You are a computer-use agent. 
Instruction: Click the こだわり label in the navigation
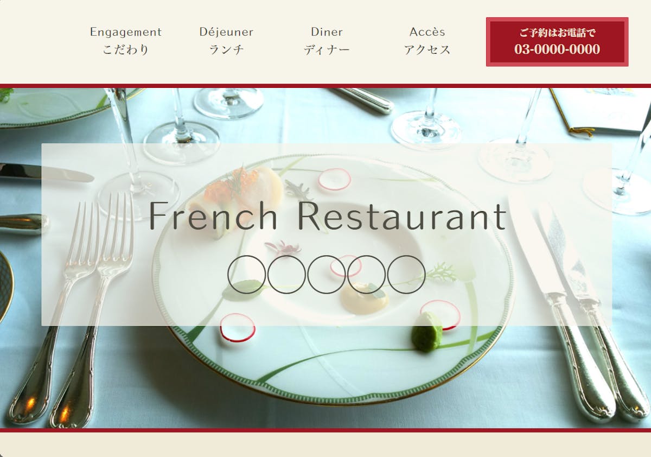125,49
